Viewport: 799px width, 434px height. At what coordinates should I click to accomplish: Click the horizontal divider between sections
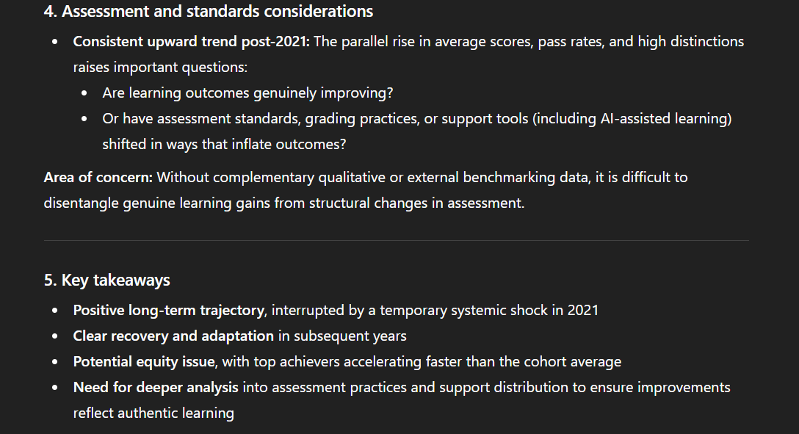[x=397, y=240]
